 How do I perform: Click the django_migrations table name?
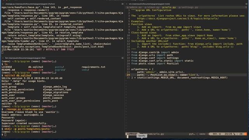[56, 93]
